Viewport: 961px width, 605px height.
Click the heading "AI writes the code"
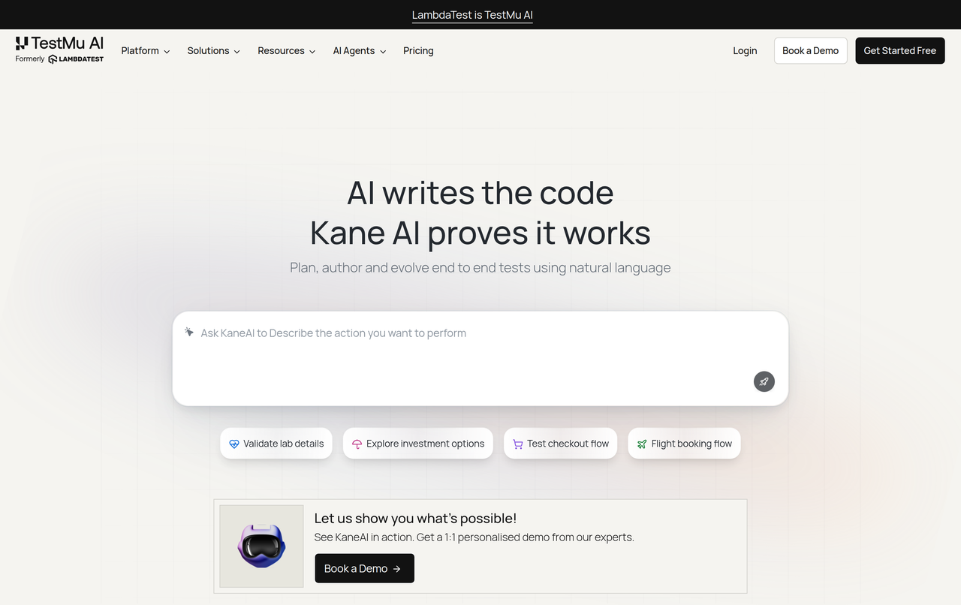(x=480, y=193)
